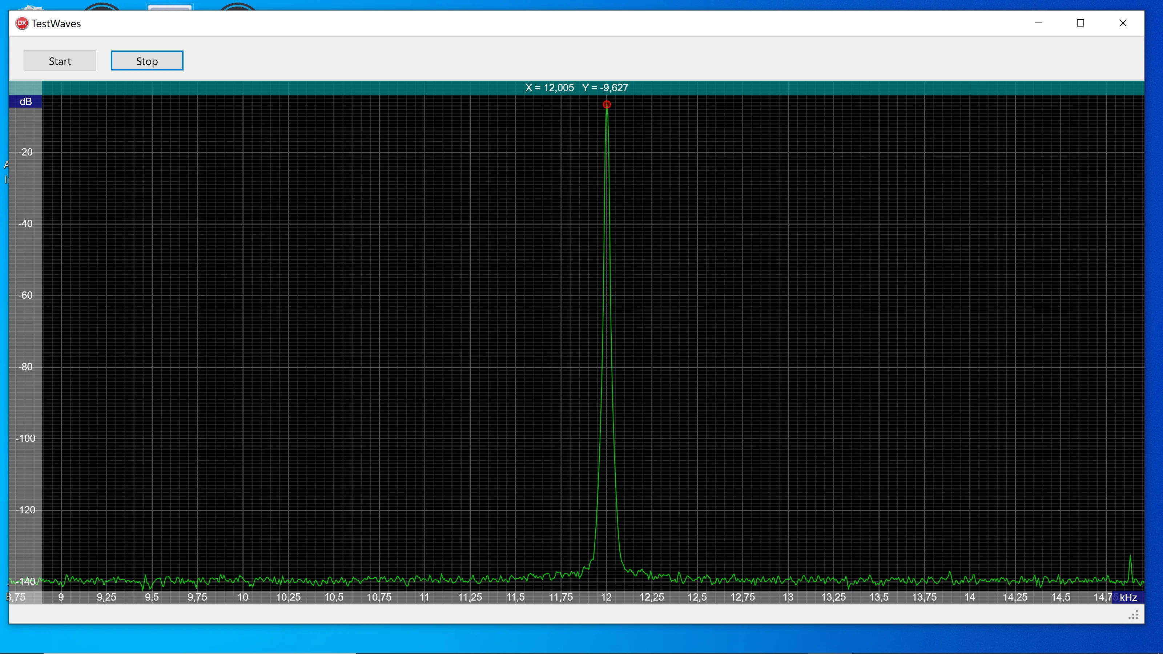Maximize the TestWaves window
1163x654 pixels.
(1080, 23)
